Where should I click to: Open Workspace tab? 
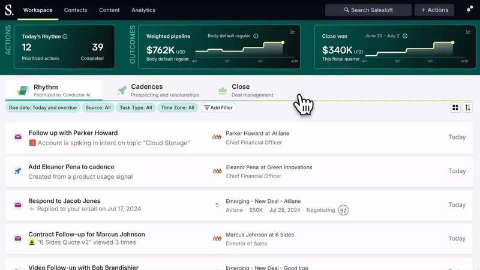[38, 10]
